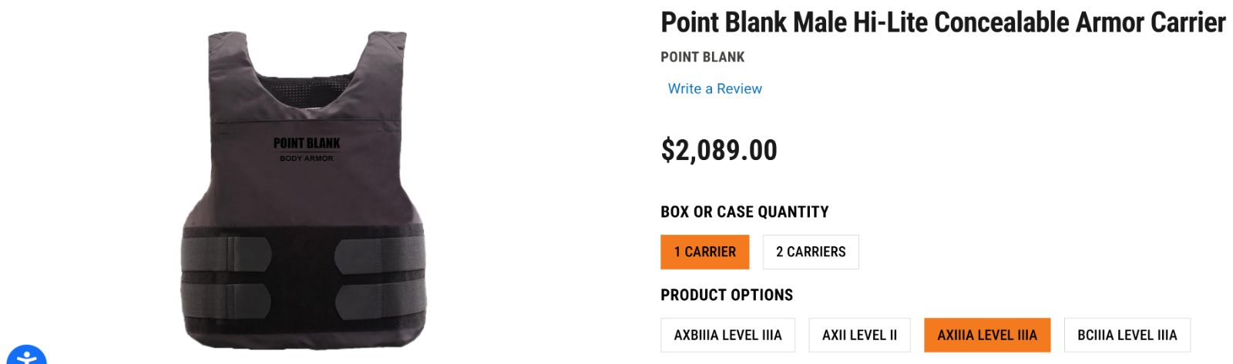The height and width of the screenshot is (364, 1233).
Task: Click the Box or Case Quantity label
Action: click(744, 212)
